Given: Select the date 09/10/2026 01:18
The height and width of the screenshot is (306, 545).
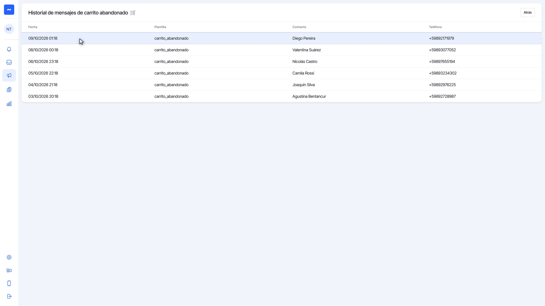Looking at the screenshot, I should click(43, 38).
